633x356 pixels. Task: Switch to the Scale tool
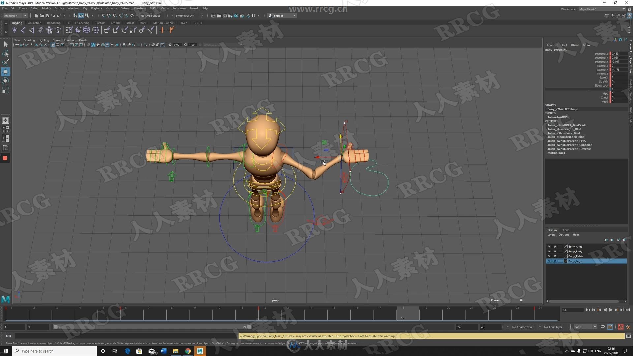[5, 90]
